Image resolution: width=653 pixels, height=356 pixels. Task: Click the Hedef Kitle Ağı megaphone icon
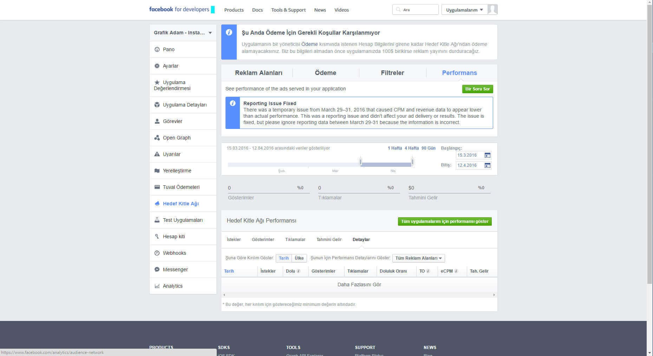click(x=157, y=204)
